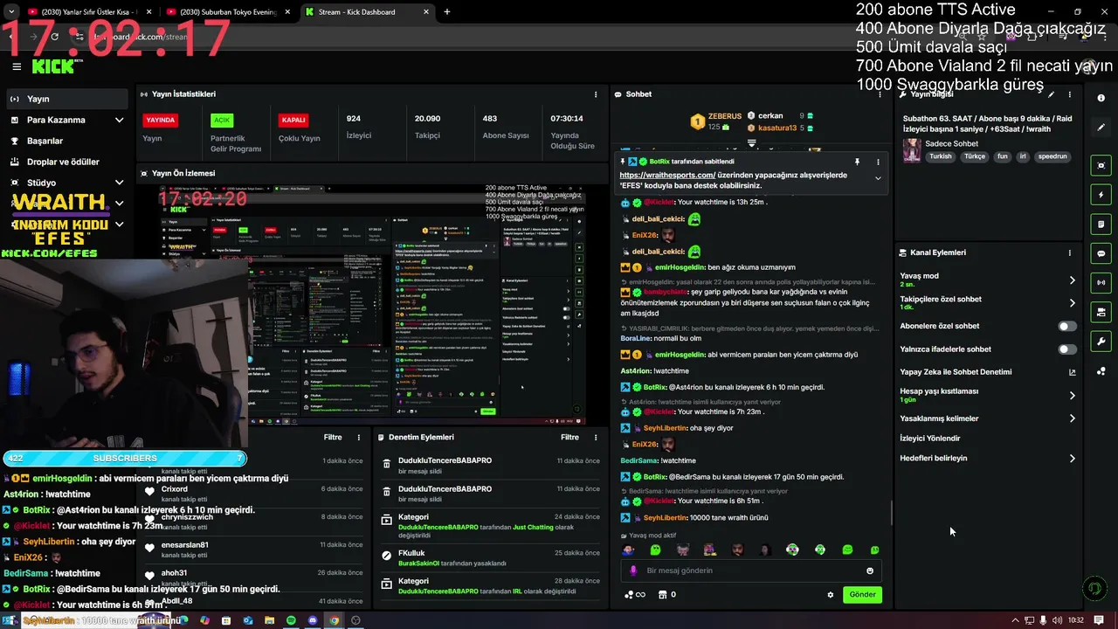Expand Yasaklanmış kelimeler settings

point(1073,418)
